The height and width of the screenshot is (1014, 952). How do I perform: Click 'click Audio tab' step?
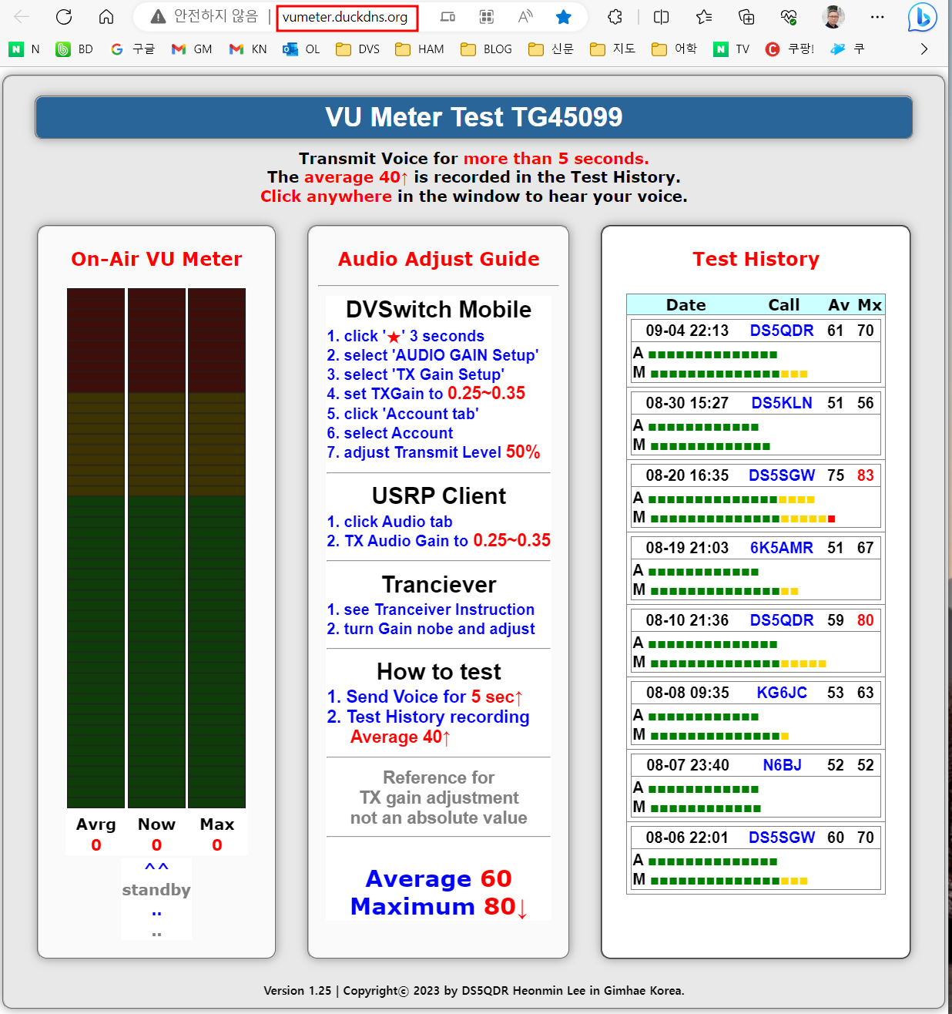click(x=390, y=522)
